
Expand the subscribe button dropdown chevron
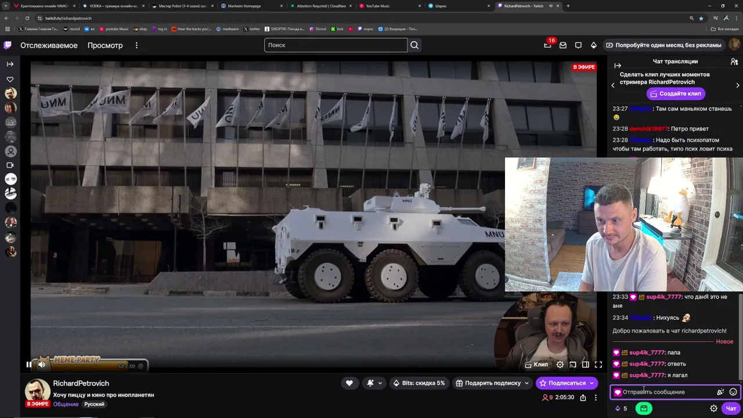(x=592, y=383)
